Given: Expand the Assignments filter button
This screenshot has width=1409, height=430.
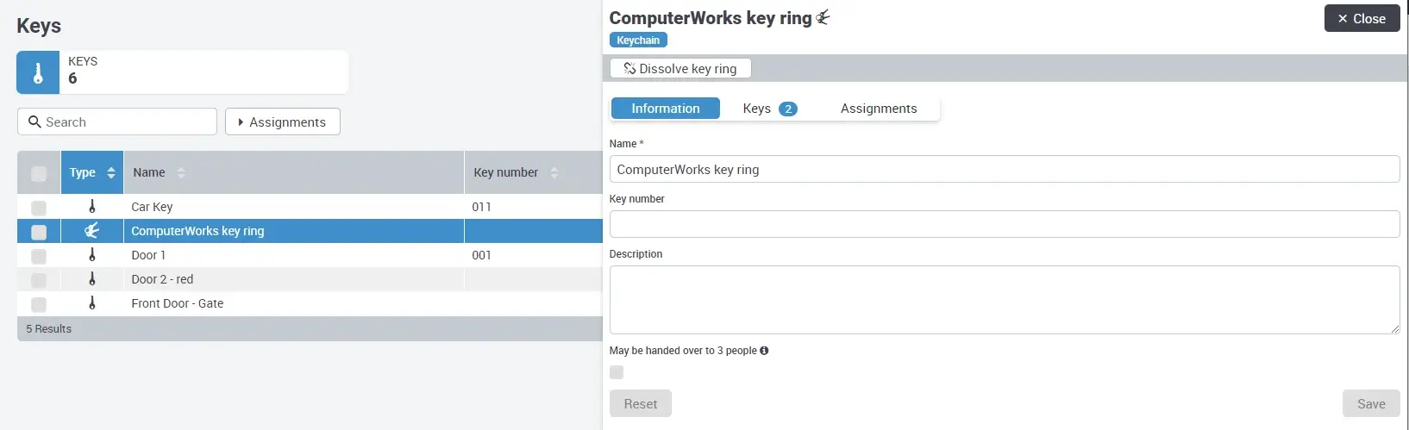Looking at the screenshot, I should (283, 122).
